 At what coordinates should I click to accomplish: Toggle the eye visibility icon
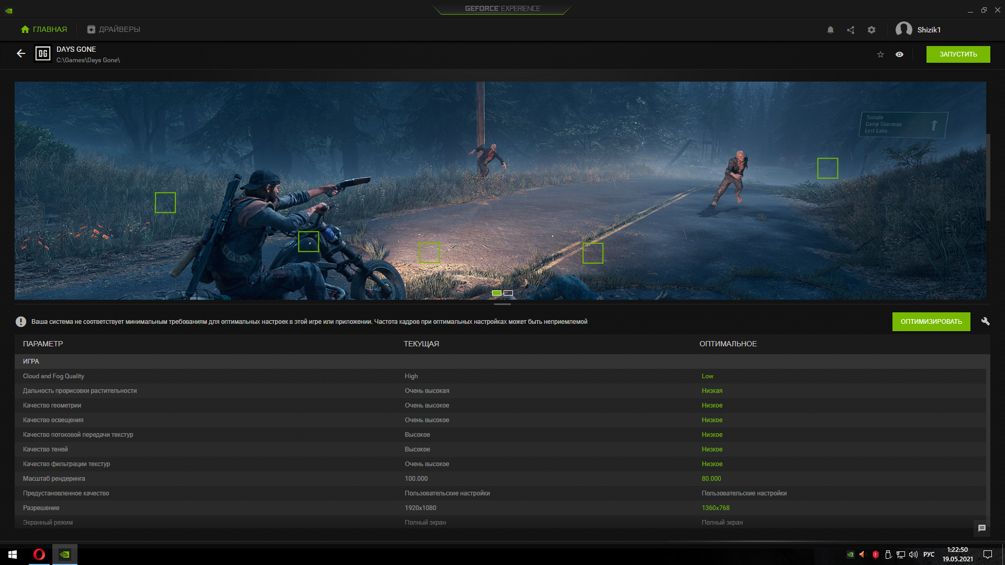click(899, 54)
